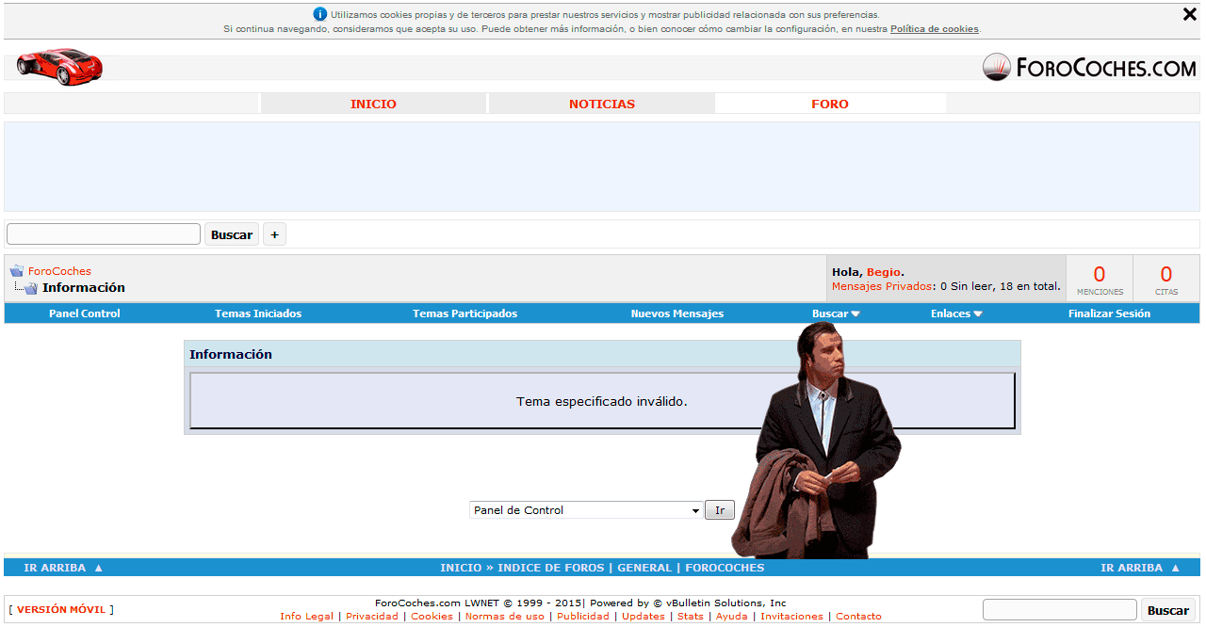Click the info icon in cookie banner

pyautogui.click(x=320, y=14)
